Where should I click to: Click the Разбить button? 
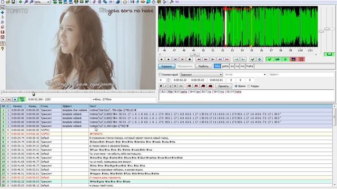click(203, 67)
